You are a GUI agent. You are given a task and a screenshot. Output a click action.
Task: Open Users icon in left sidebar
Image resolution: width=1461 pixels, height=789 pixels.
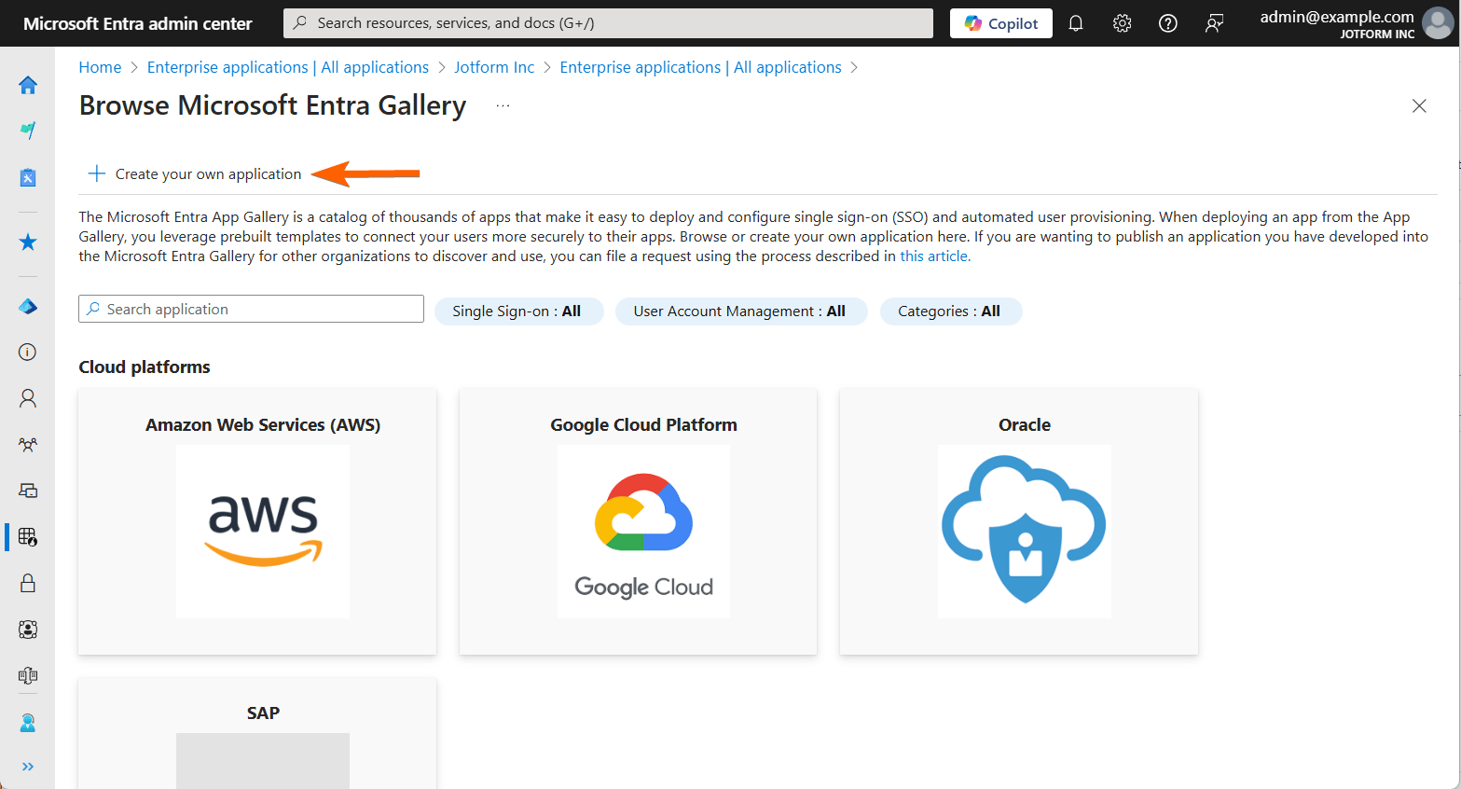pyautogui.click(x=28, y=398)
